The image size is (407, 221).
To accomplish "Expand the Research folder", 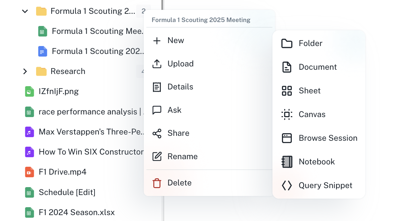I will point(25,71).
